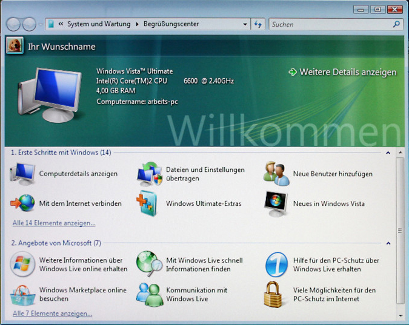Click Windows Ultimate-Extras label
The width and height of the screenshot is (409, 325).
[204, 203]
